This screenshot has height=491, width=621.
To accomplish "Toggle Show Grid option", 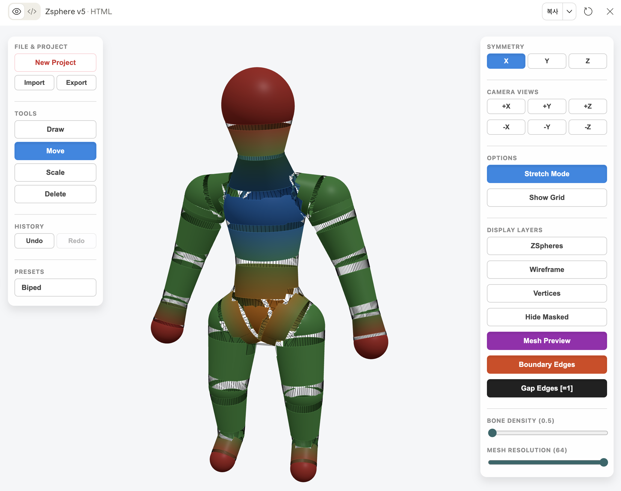I will click(546, 197).
